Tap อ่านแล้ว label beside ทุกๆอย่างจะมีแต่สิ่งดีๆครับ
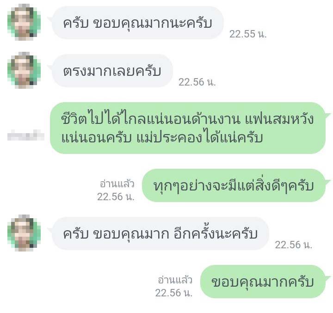Image resolution: width=333 pixels, height=313 pixels. coord(117,184)
